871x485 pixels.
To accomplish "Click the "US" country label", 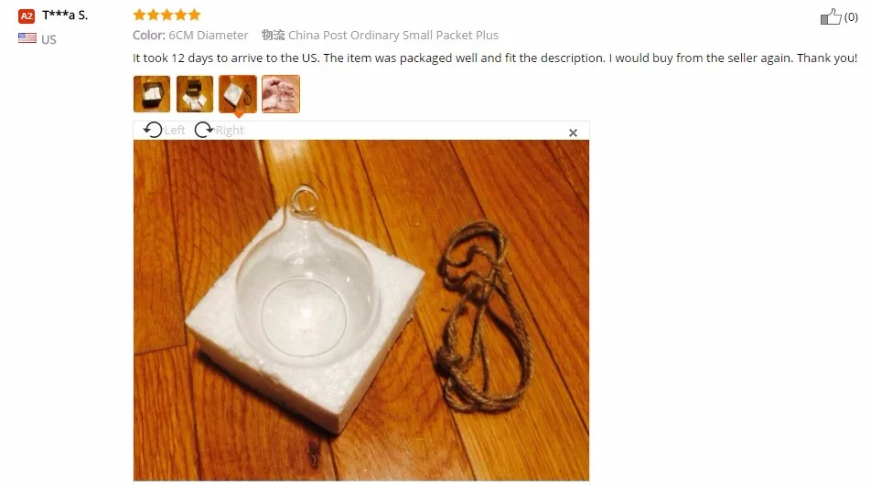I will (48, 39).
